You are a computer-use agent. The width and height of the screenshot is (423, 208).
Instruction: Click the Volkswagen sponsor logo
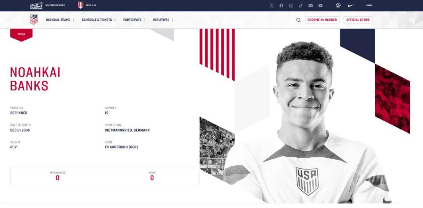pyautogui.click(x=338, y=5)
